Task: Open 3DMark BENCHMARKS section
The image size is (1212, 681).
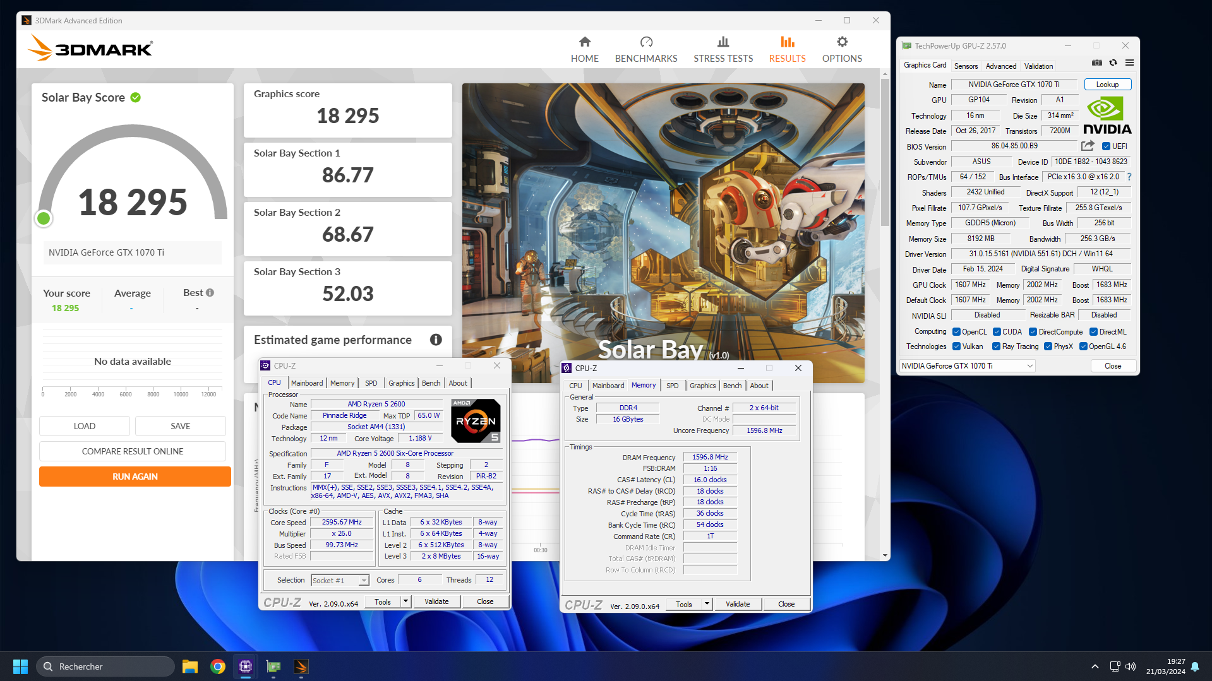Action: [646, 49]
